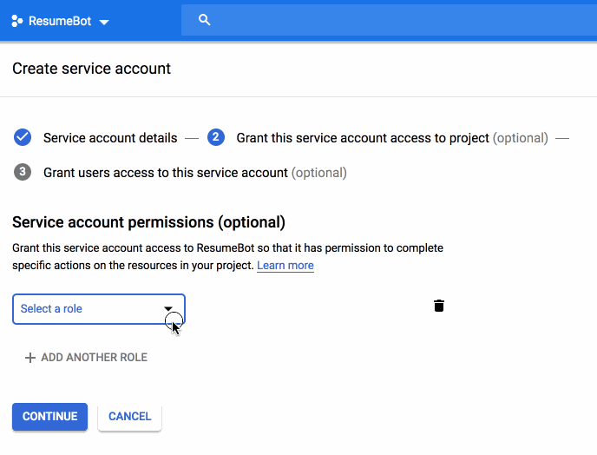Click the plus icon for adding a role
This screenshot has width=597, height=455.
point(30,358)
